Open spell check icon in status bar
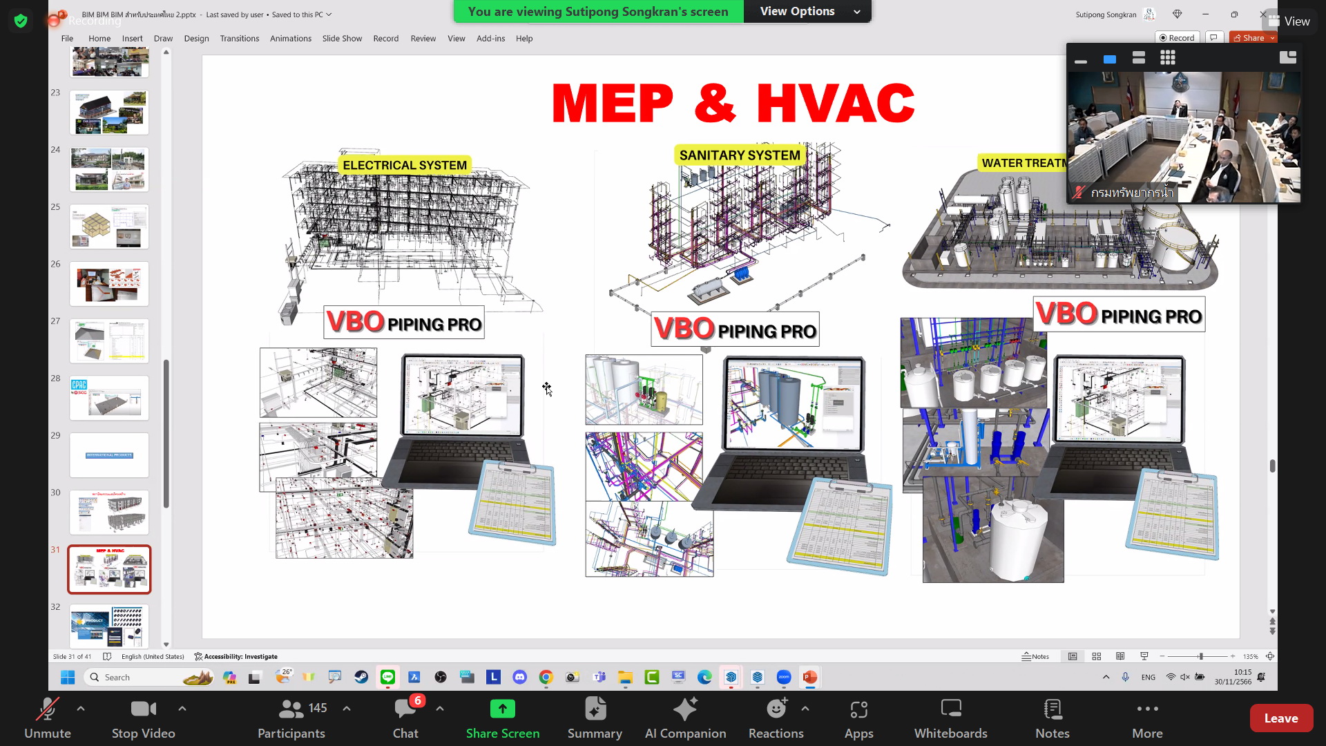The width and height of the screenshot is (1326, 746). [x=107, y=657]
